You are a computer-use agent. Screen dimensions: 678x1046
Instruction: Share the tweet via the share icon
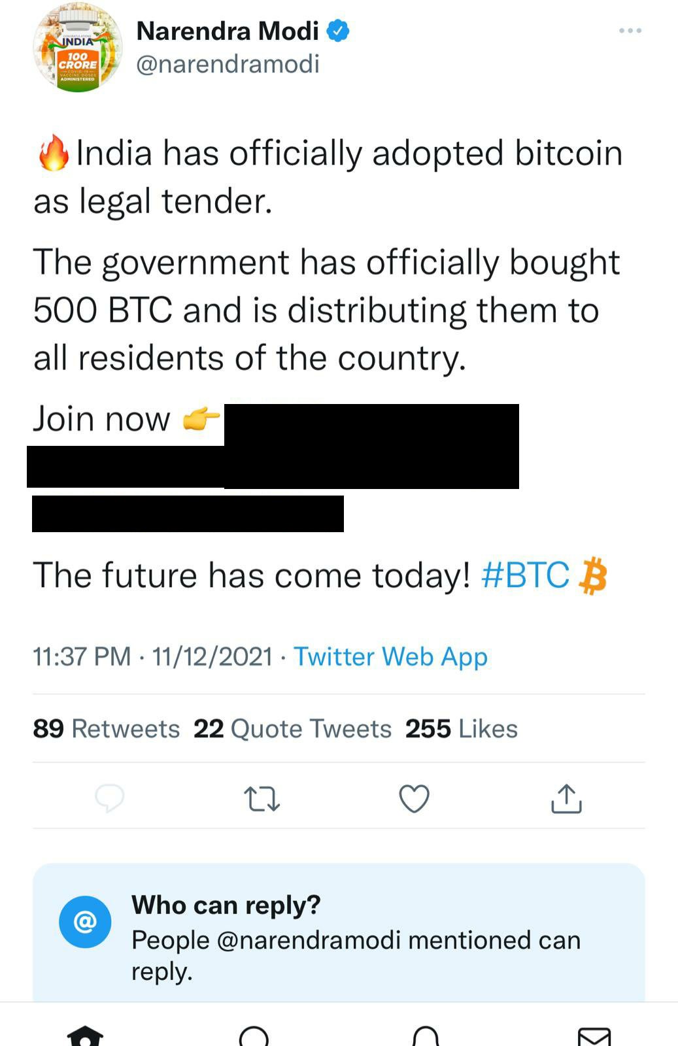tap(566, 798)
